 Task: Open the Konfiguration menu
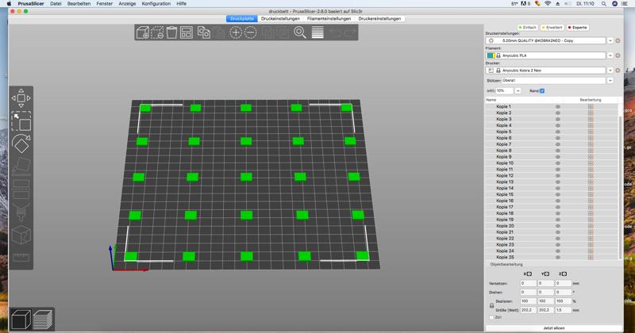(156, 4)
